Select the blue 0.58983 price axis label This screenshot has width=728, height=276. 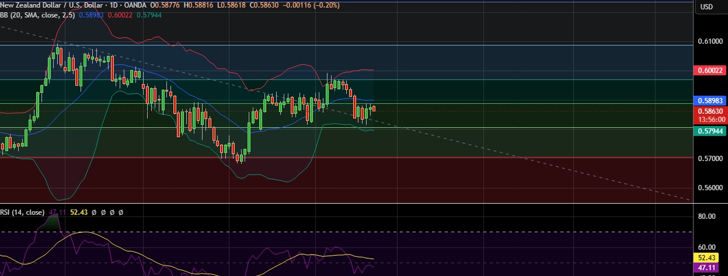tap(710, 100)
